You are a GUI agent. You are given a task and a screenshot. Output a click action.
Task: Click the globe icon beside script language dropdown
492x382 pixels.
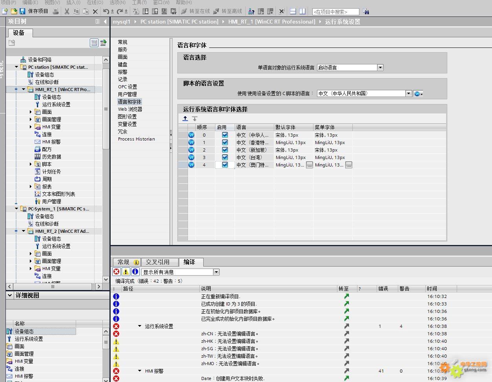pos(418,94)
